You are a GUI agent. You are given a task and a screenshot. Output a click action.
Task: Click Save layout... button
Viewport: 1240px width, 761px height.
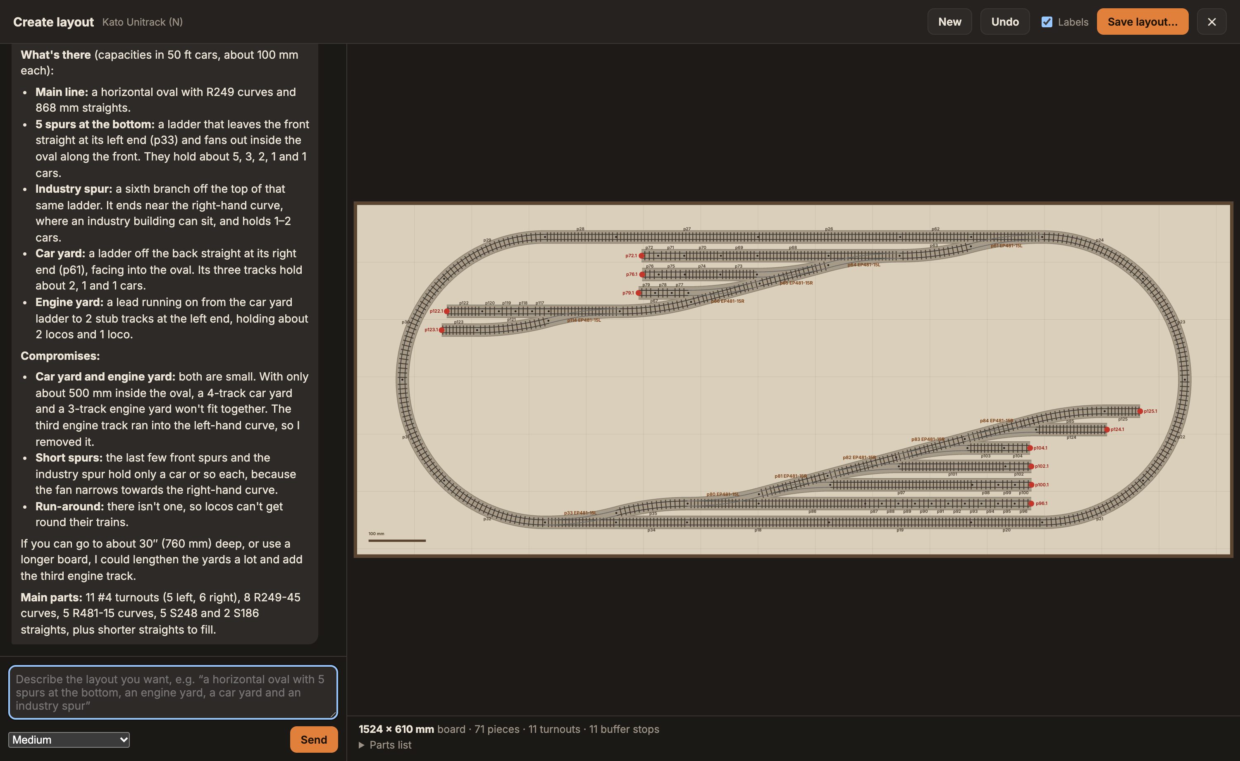click(1142, 22)
